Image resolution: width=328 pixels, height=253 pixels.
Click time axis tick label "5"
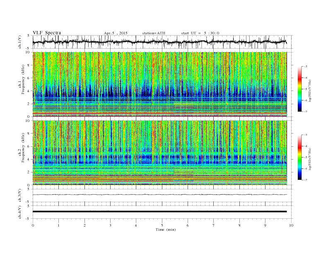(x=162, y=225)
